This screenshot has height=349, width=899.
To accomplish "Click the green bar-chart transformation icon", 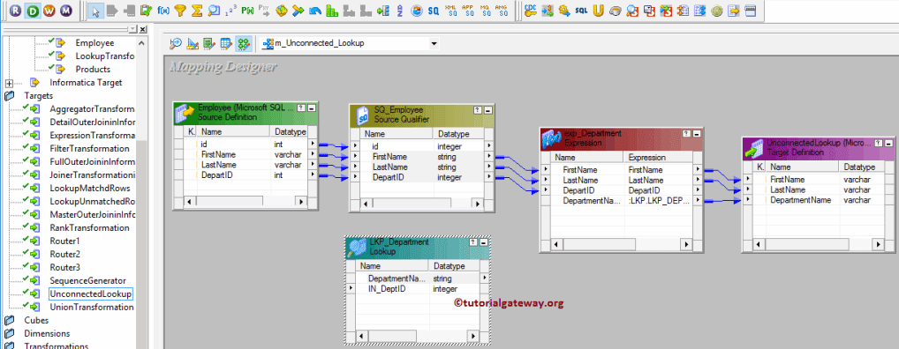I will coord(332,11).
